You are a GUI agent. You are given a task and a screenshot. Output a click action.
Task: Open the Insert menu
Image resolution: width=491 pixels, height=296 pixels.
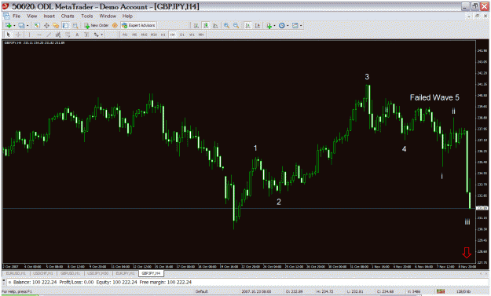(x=49, y=16)
